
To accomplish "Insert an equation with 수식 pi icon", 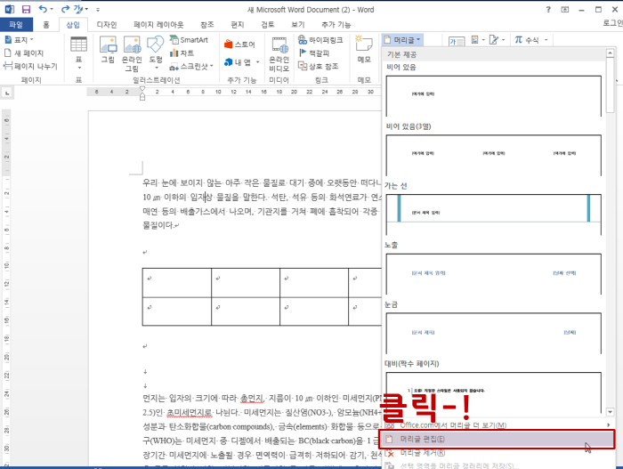I will [527, 40].
